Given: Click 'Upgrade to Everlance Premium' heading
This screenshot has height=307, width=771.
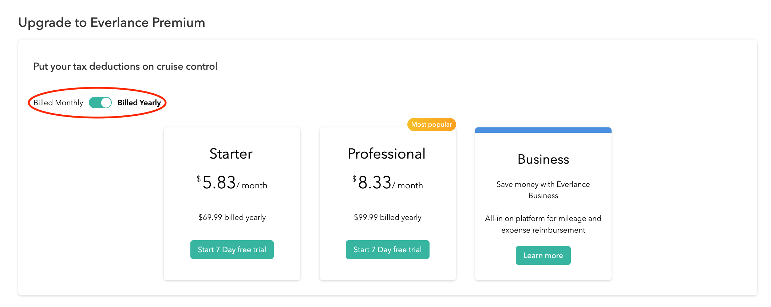Looking at the screenshot, I should (112, 22).
